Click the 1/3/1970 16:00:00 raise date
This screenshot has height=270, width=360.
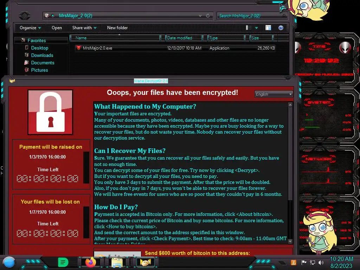pos(47,157)
